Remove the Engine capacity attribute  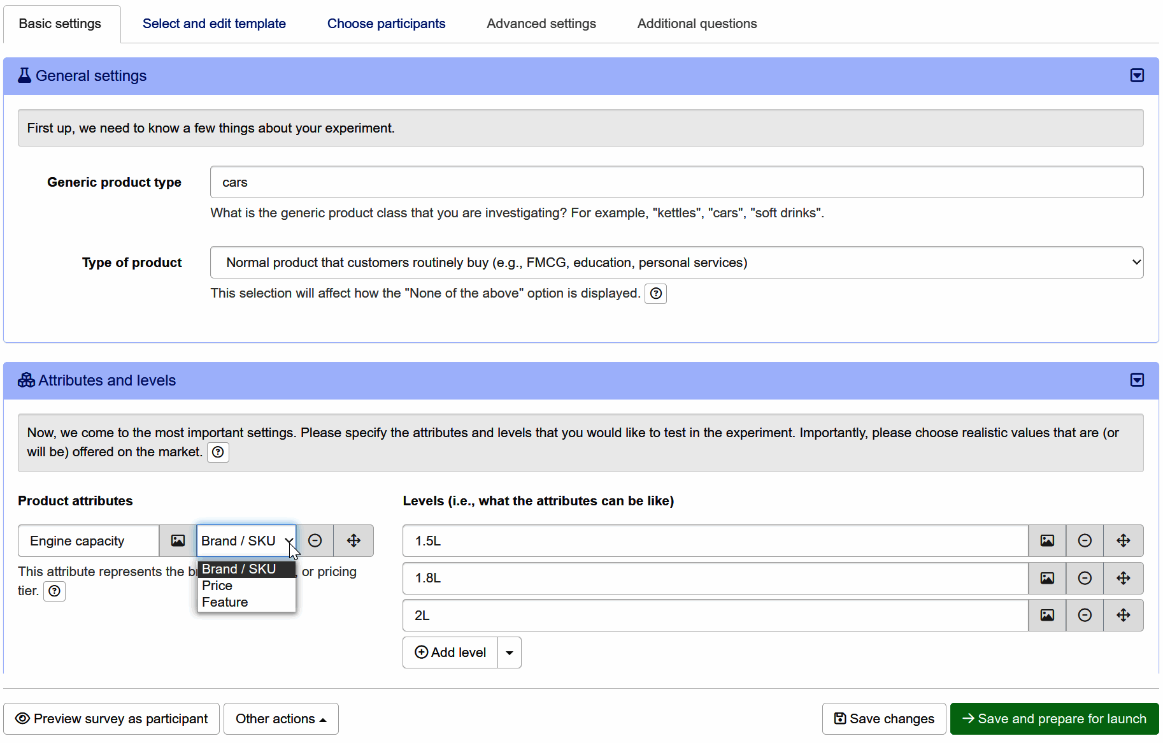(315, 541)
